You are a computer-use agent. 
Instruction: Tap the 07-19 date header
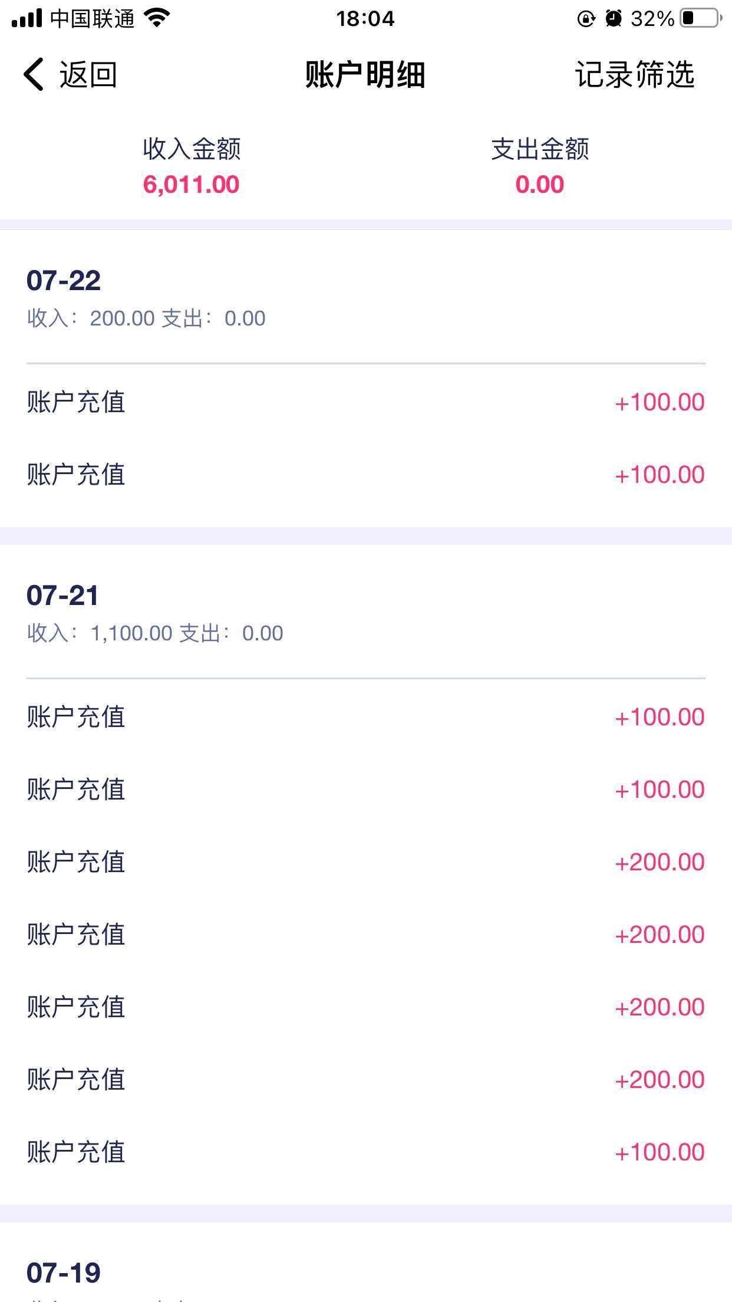point(64,1273)
